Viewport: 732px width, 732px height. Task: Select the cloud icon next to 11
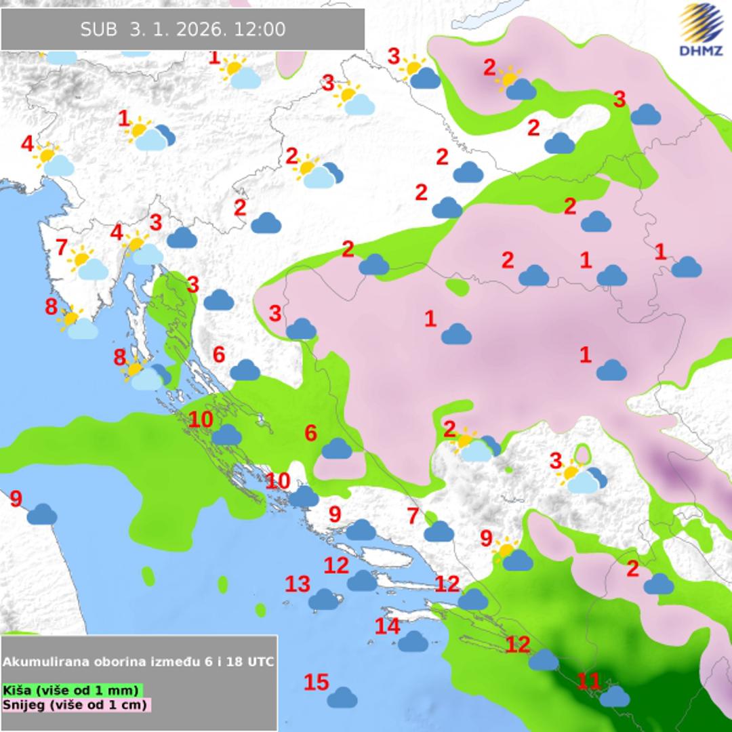614,696
